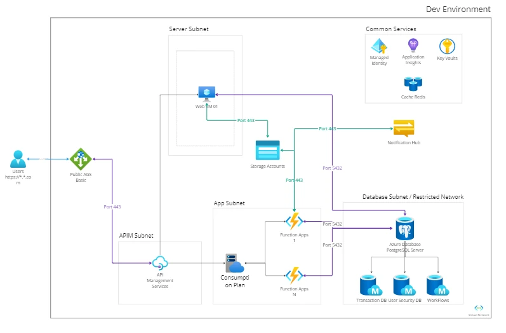Click the Managed Identity icon
The height and width of the screenshot is (333, 506).
[x=379, y=46]
